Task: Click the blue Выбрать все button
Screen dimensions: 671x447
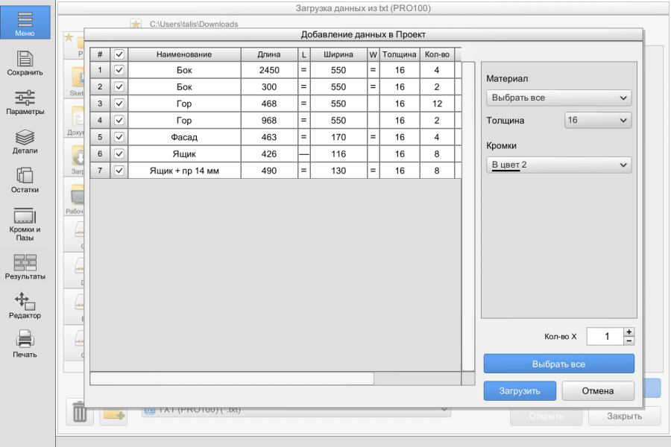Action: click(x=559, y=364)
